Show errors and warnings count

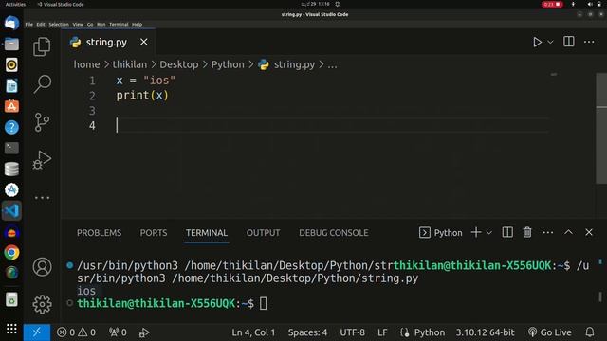point(76,332)
